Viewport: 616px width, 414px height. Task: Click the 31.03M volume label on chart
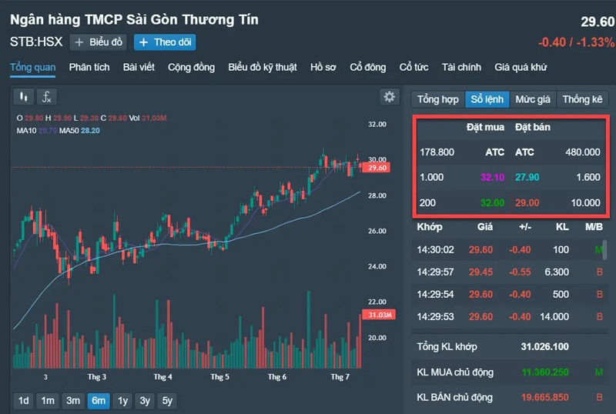tap(379, 315)
